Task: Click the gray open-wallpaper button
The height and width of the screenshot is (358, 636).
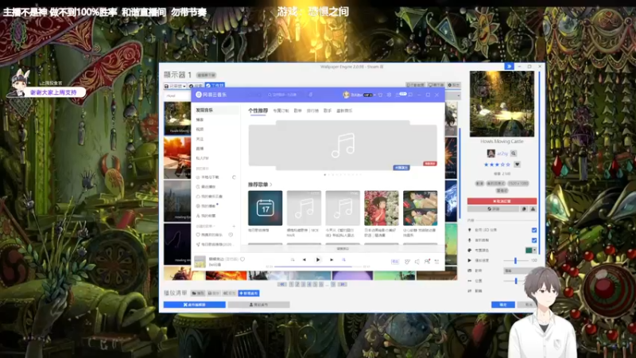Action: click(259, 305)
